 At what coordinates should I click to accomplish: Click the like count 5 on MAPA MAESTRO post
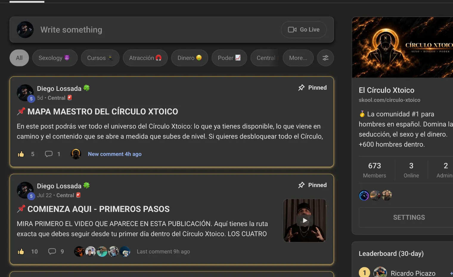33,154
